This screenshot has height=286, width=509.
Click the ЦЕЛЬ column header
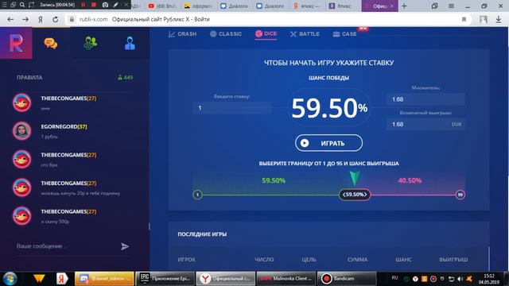309,260
